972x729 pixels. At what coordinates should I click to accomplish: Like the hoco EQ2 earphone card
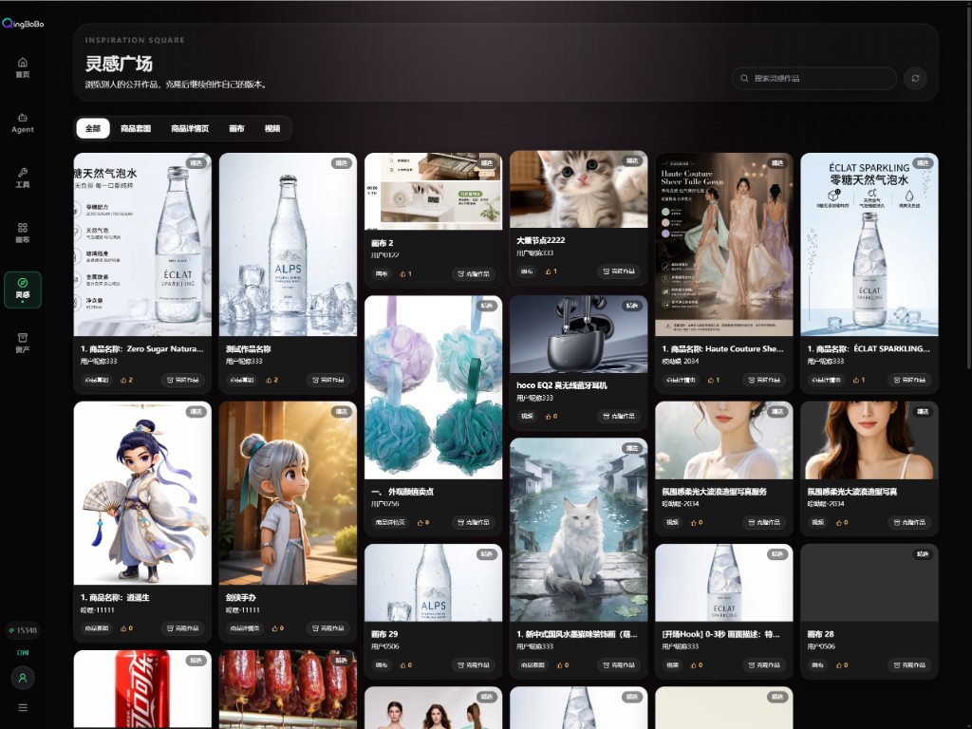pos(551,416)
